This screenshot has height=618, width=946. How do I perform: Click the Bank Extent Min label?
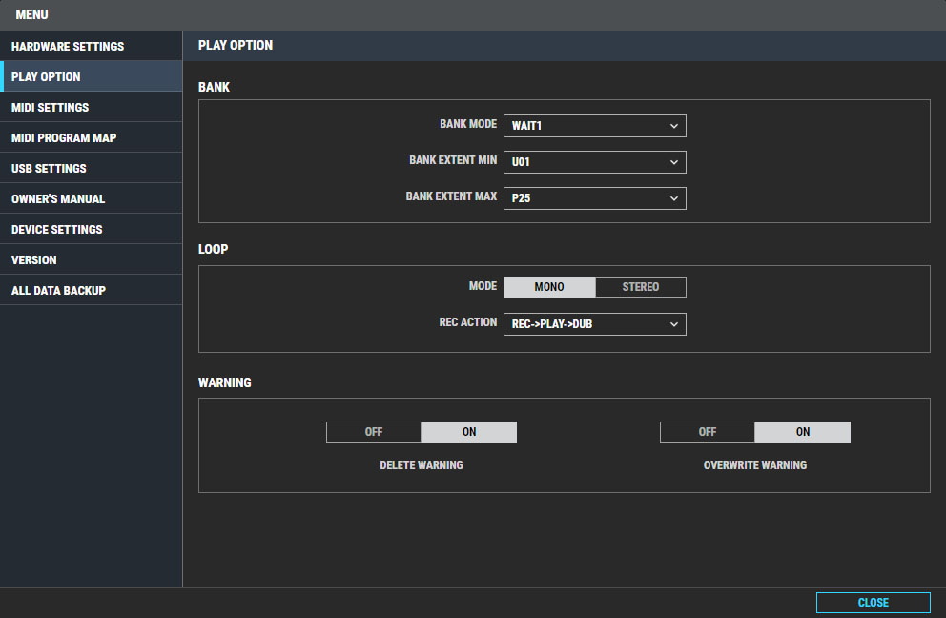[x=453, y=160]
